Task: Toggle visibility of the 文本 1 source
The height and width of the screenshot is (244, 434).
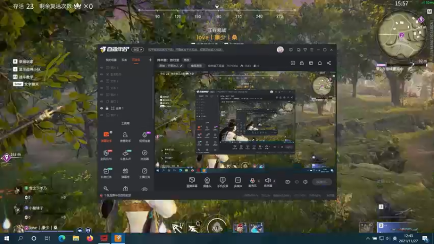Action: tap(101, 88)
